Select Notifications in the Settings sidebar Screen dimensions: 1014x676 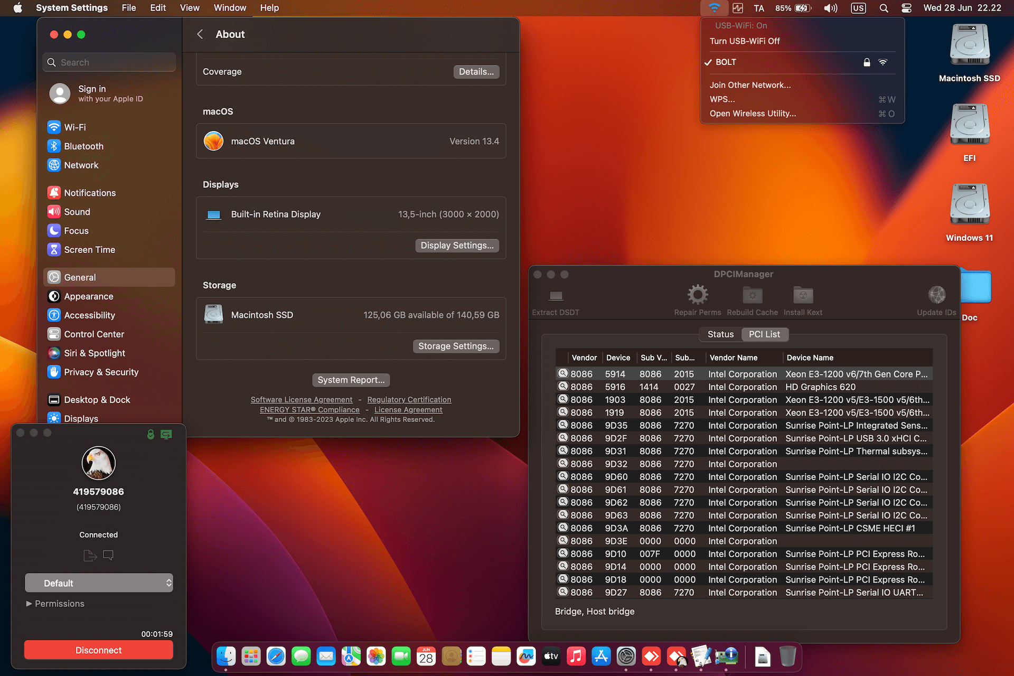click(x=109, y=193)
